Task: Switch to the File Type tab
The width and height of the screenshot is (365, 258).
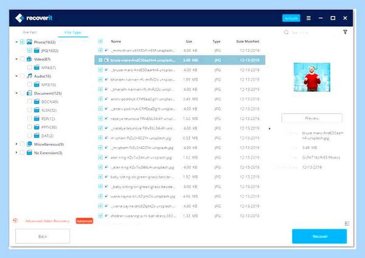Action: (x=73, y=32)
